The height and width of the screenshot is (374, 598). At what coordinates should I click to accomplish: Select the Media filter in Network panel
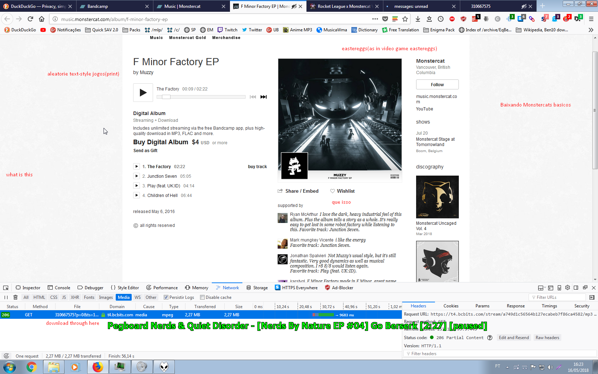click(124, 297)
